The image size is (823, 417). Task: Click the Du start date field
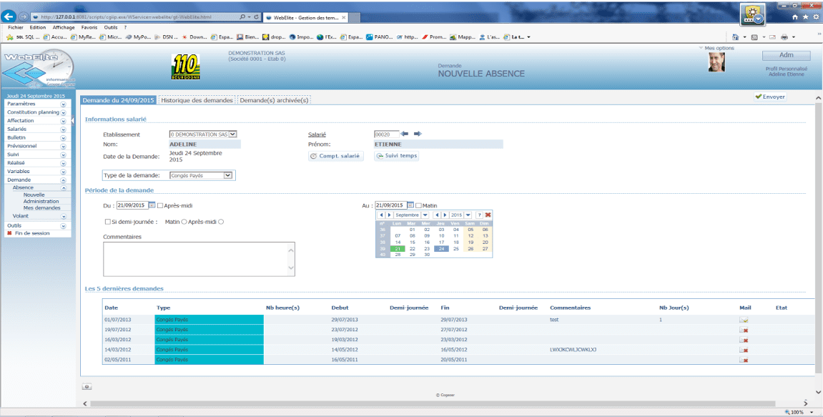pos(132,205)
